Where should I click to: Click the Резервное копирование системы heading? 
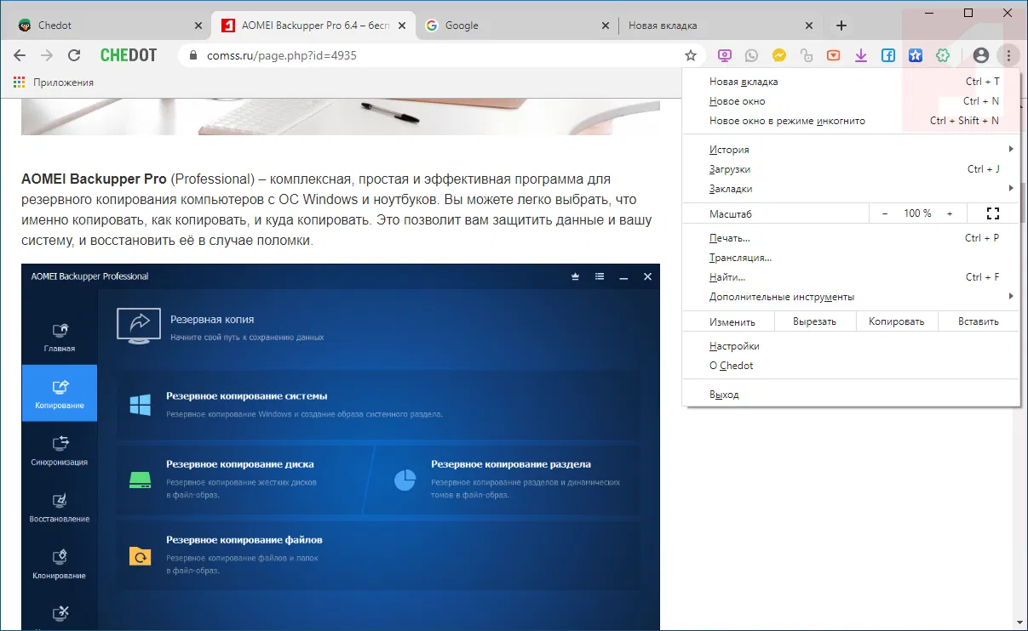pos(247,396)
